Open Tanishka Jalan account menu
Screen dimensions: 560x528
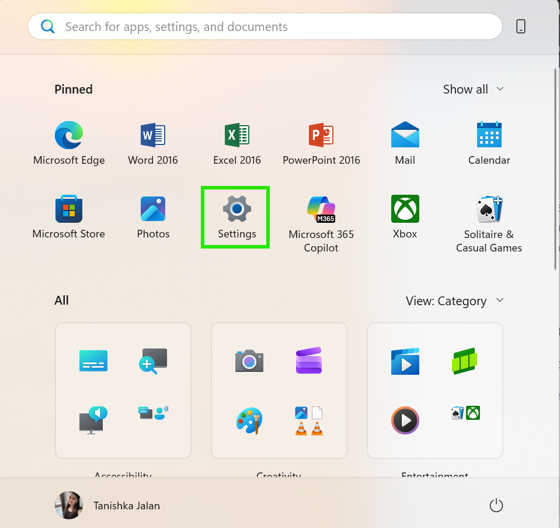(107, 505)
